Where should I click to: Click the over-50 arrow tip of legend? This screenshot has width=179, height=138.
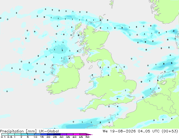(x=89, y=134)
